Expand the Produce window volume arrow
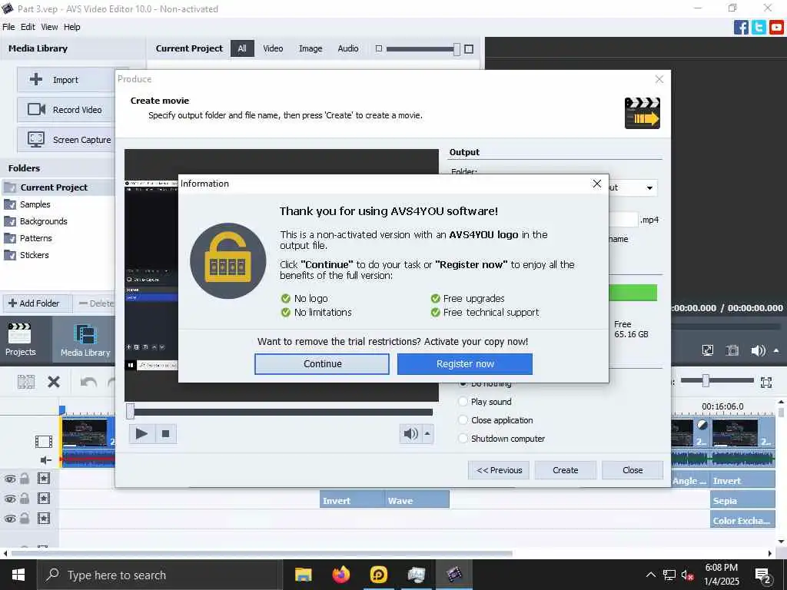This screenshot has height=590, width=787. coord(427,433)
